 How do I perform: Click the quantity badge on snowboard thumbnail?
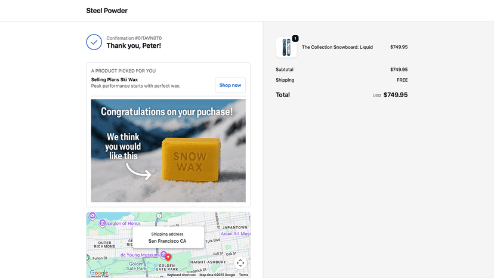(295, 38)
